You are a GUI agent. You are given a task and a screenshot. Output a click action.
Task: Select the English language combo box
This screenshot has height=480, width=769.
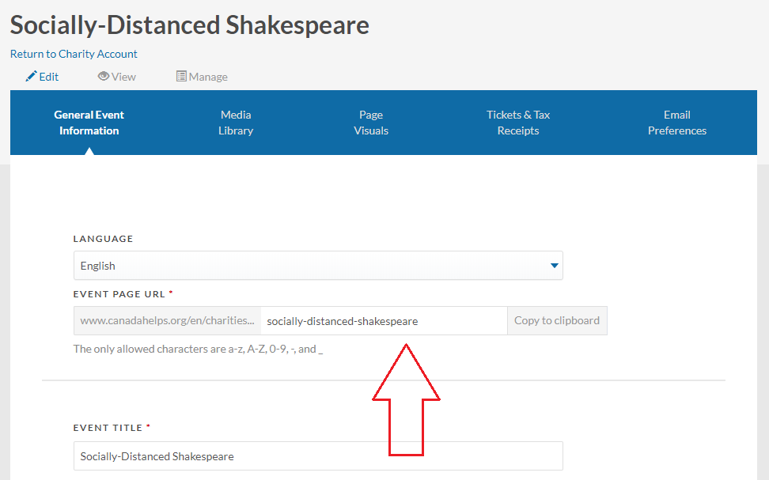[x=318, y=266]
